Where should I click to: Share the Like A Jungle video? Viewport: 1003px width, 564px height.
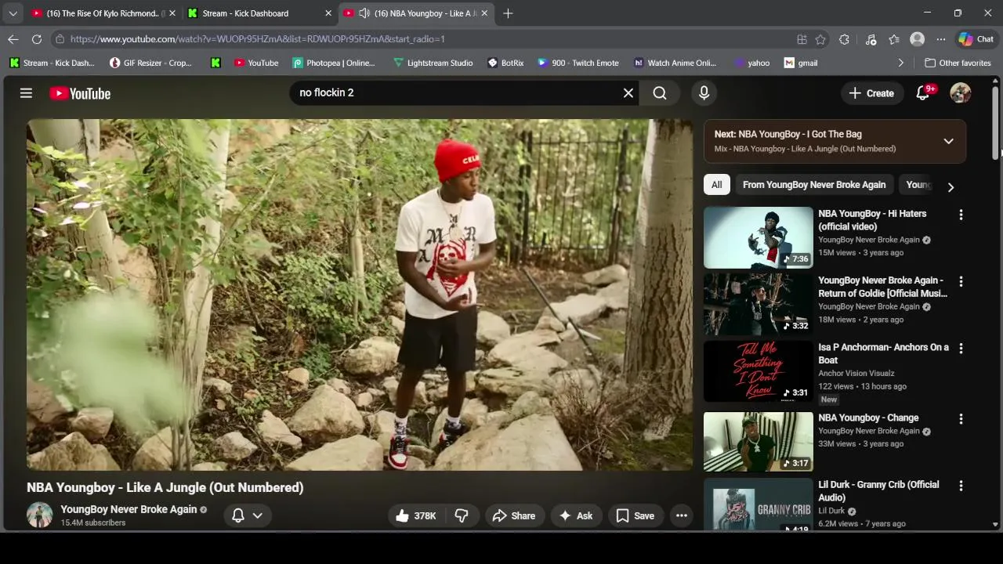(514, 515)
